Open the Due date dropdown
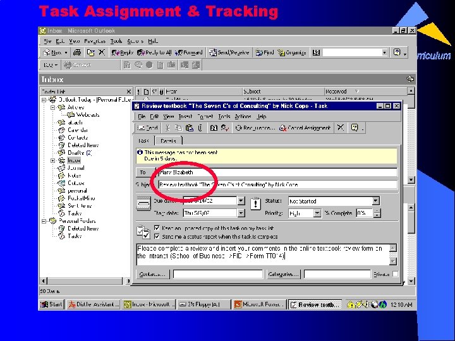 tap(241, 201)
